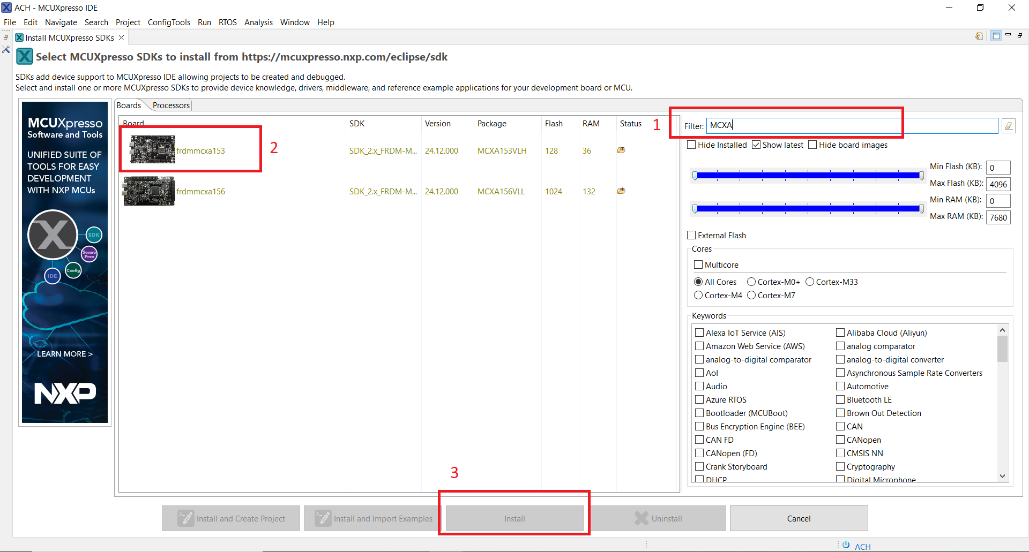1029x552 pixels.
Task: Click the wrench and screwdriver icon in left trim
Action: point(6,49)
